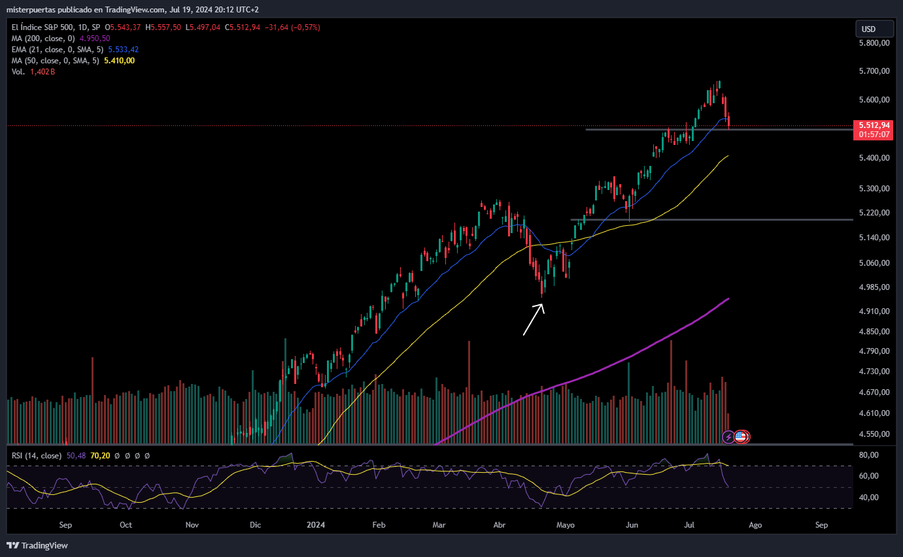Click the MA 50 value 5.410,00

(119, 61)
